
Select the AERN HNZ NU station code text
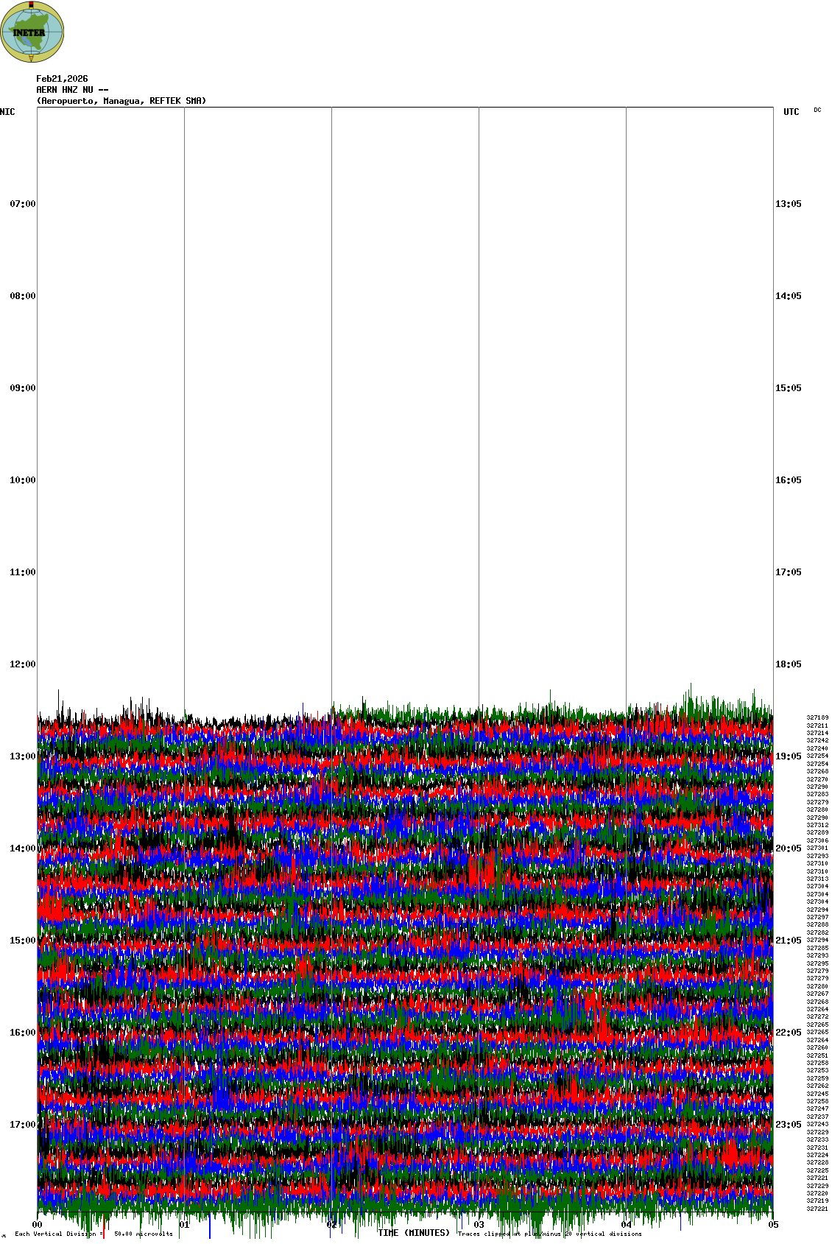point(72,90)
